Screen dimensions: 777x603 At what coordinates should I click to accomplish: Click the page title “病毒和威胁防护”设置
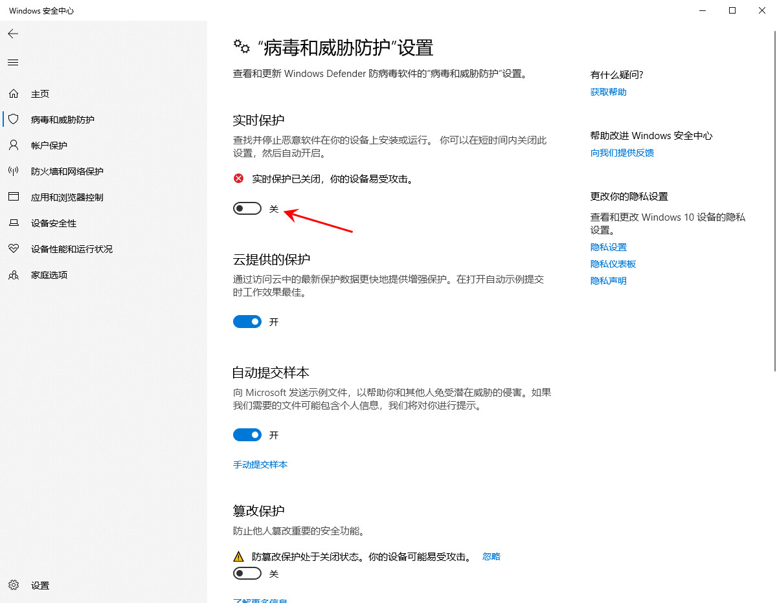pyautogui.click(x=345, y=47)
